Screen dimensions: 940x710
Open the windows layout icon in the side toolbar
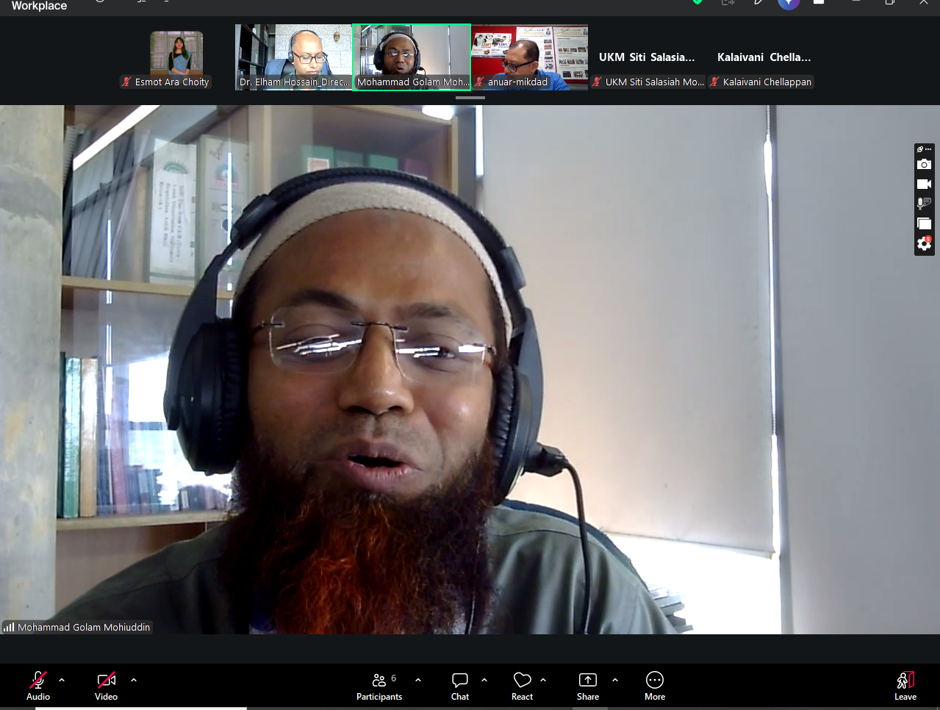[925, 223]
